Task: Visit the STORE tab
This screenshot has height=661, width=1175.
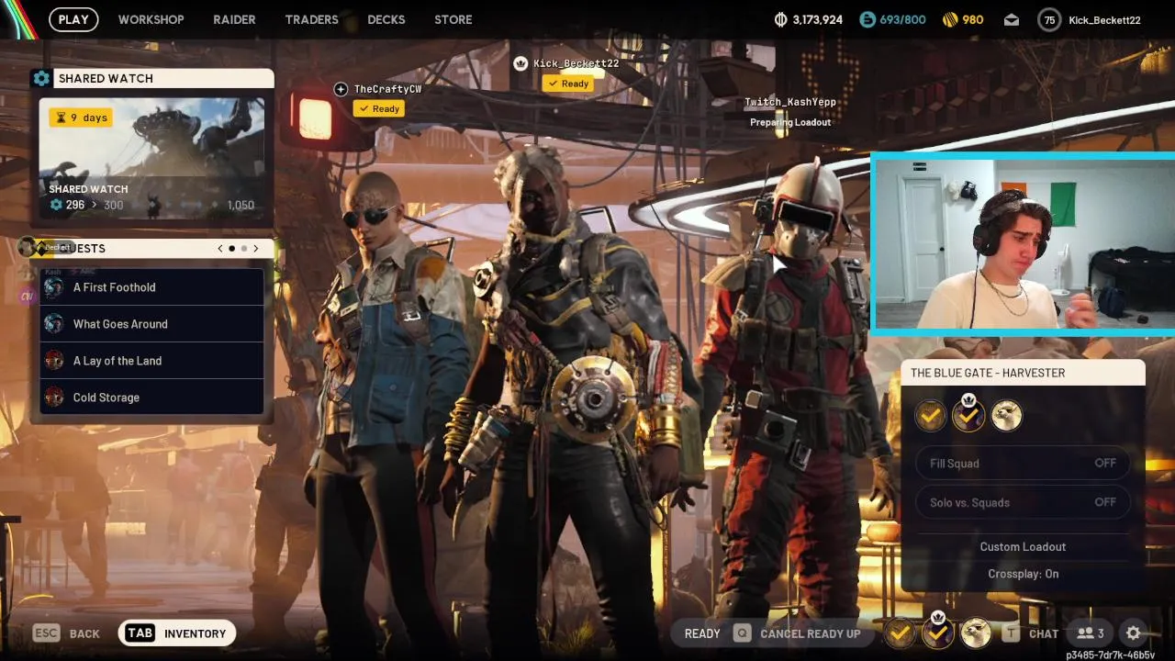Action: 453,19
